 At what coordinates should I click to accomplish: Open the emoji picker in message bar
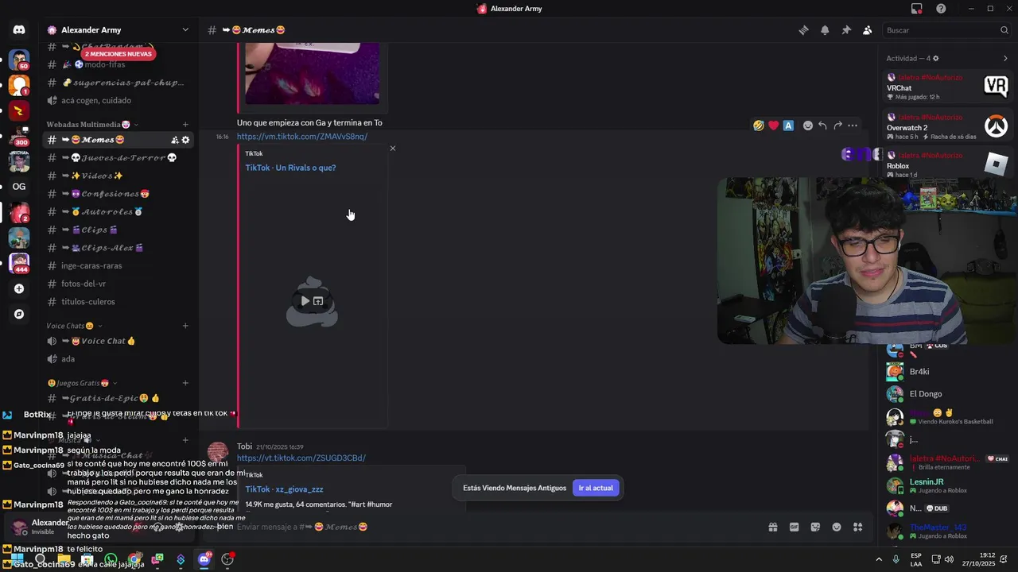point(837,527)
